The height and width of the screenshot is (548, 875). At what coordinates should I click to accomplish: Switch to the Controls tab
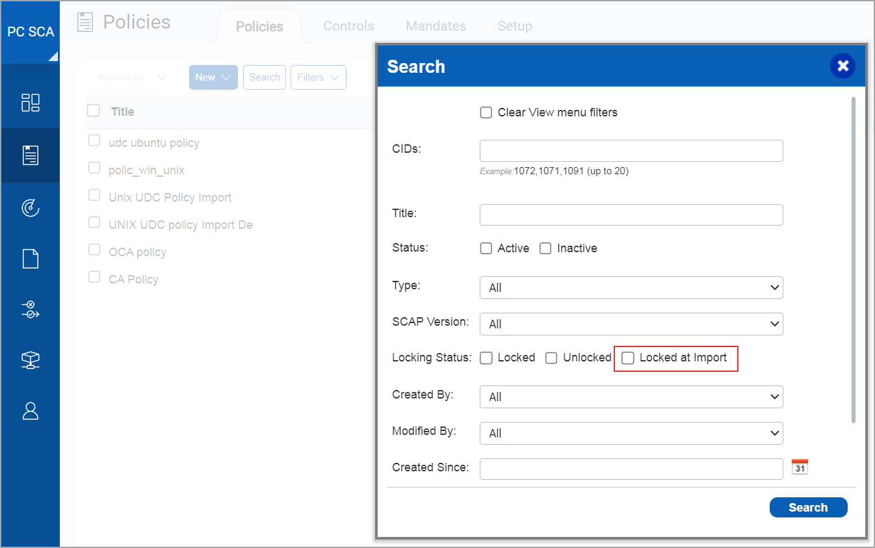click(348, 26)
